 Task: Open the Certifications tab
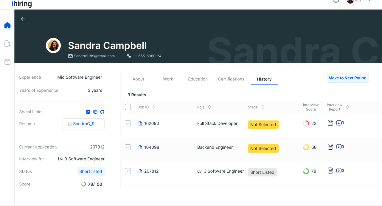(231, 79)
